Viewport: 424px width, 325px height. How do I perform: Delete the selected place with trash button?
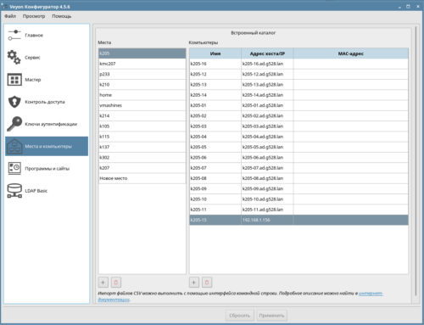116,283
